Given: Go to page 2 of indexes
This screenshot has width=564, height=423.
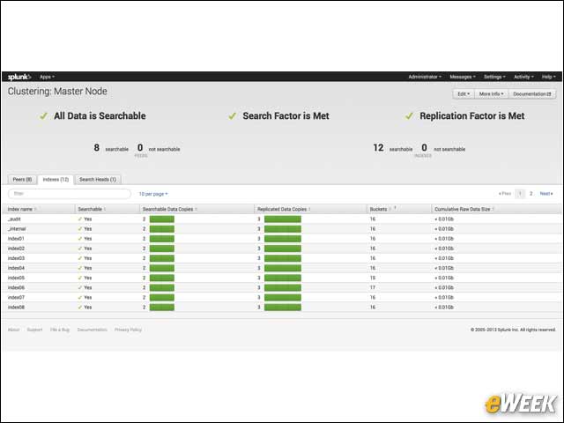Looking at the screenshot, I should tap(531, 194).
